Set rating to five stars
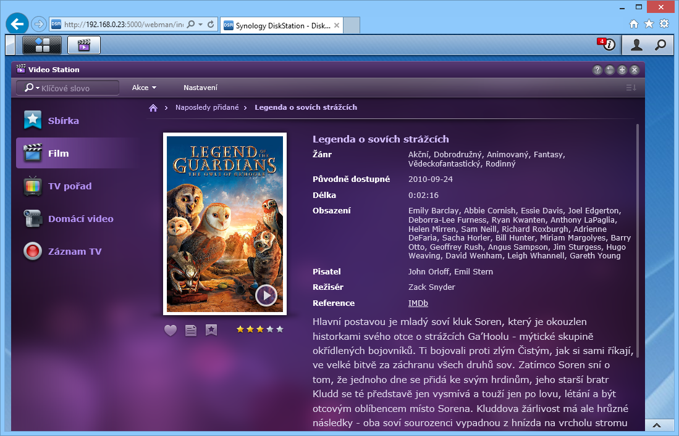Image resolution: width=679 pixels, height=436 pixels. pyautogui.click(x=280, y=329)
